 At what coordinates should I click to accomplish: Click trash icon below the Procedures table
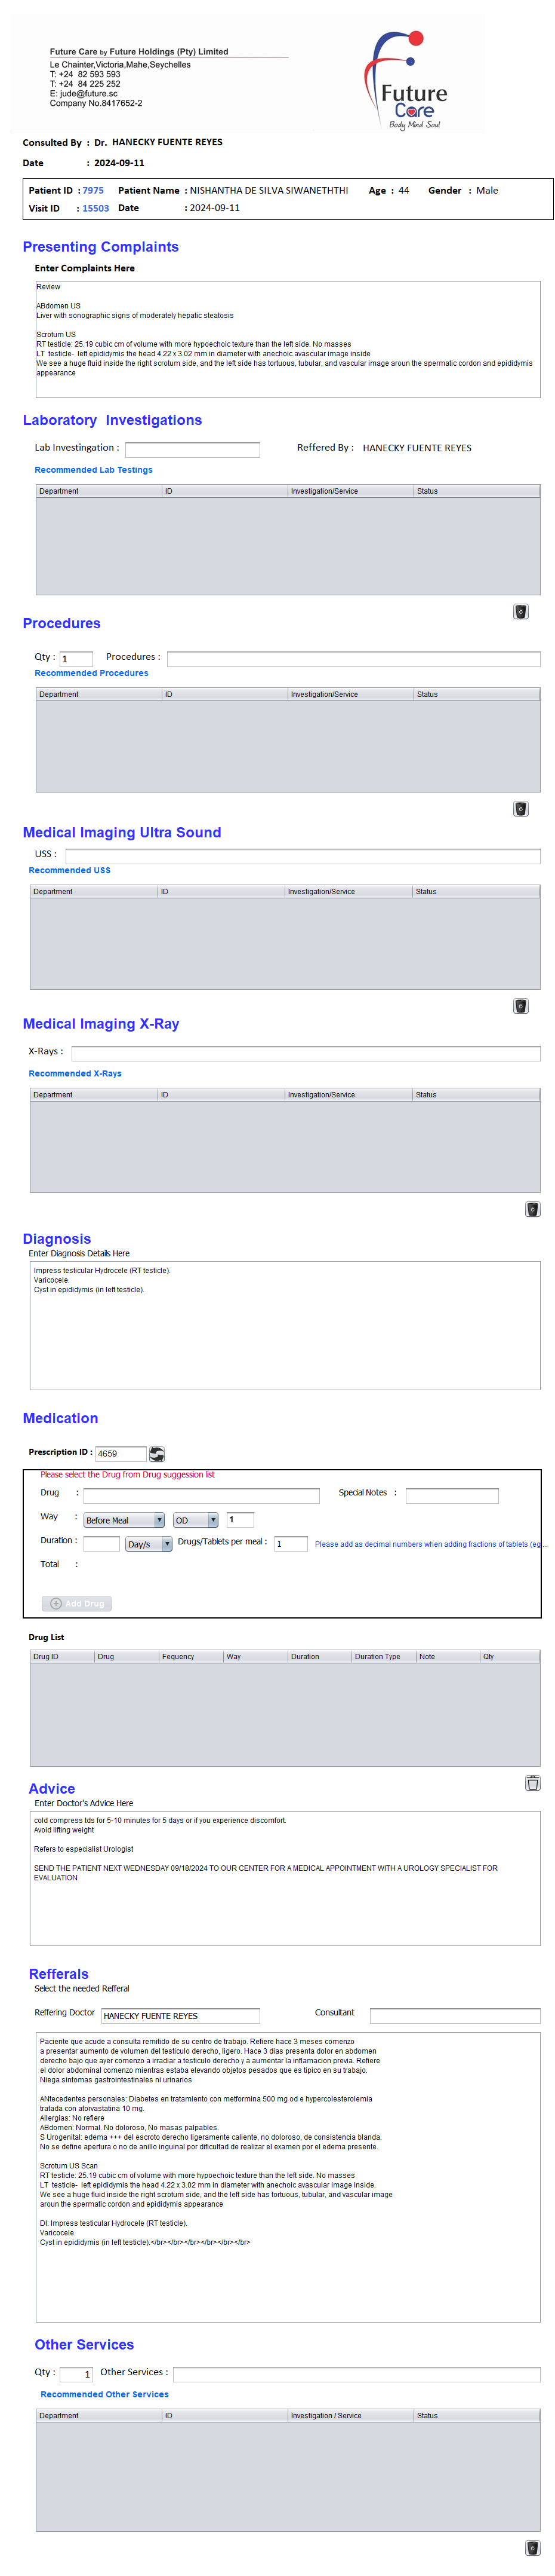(520, 808)
